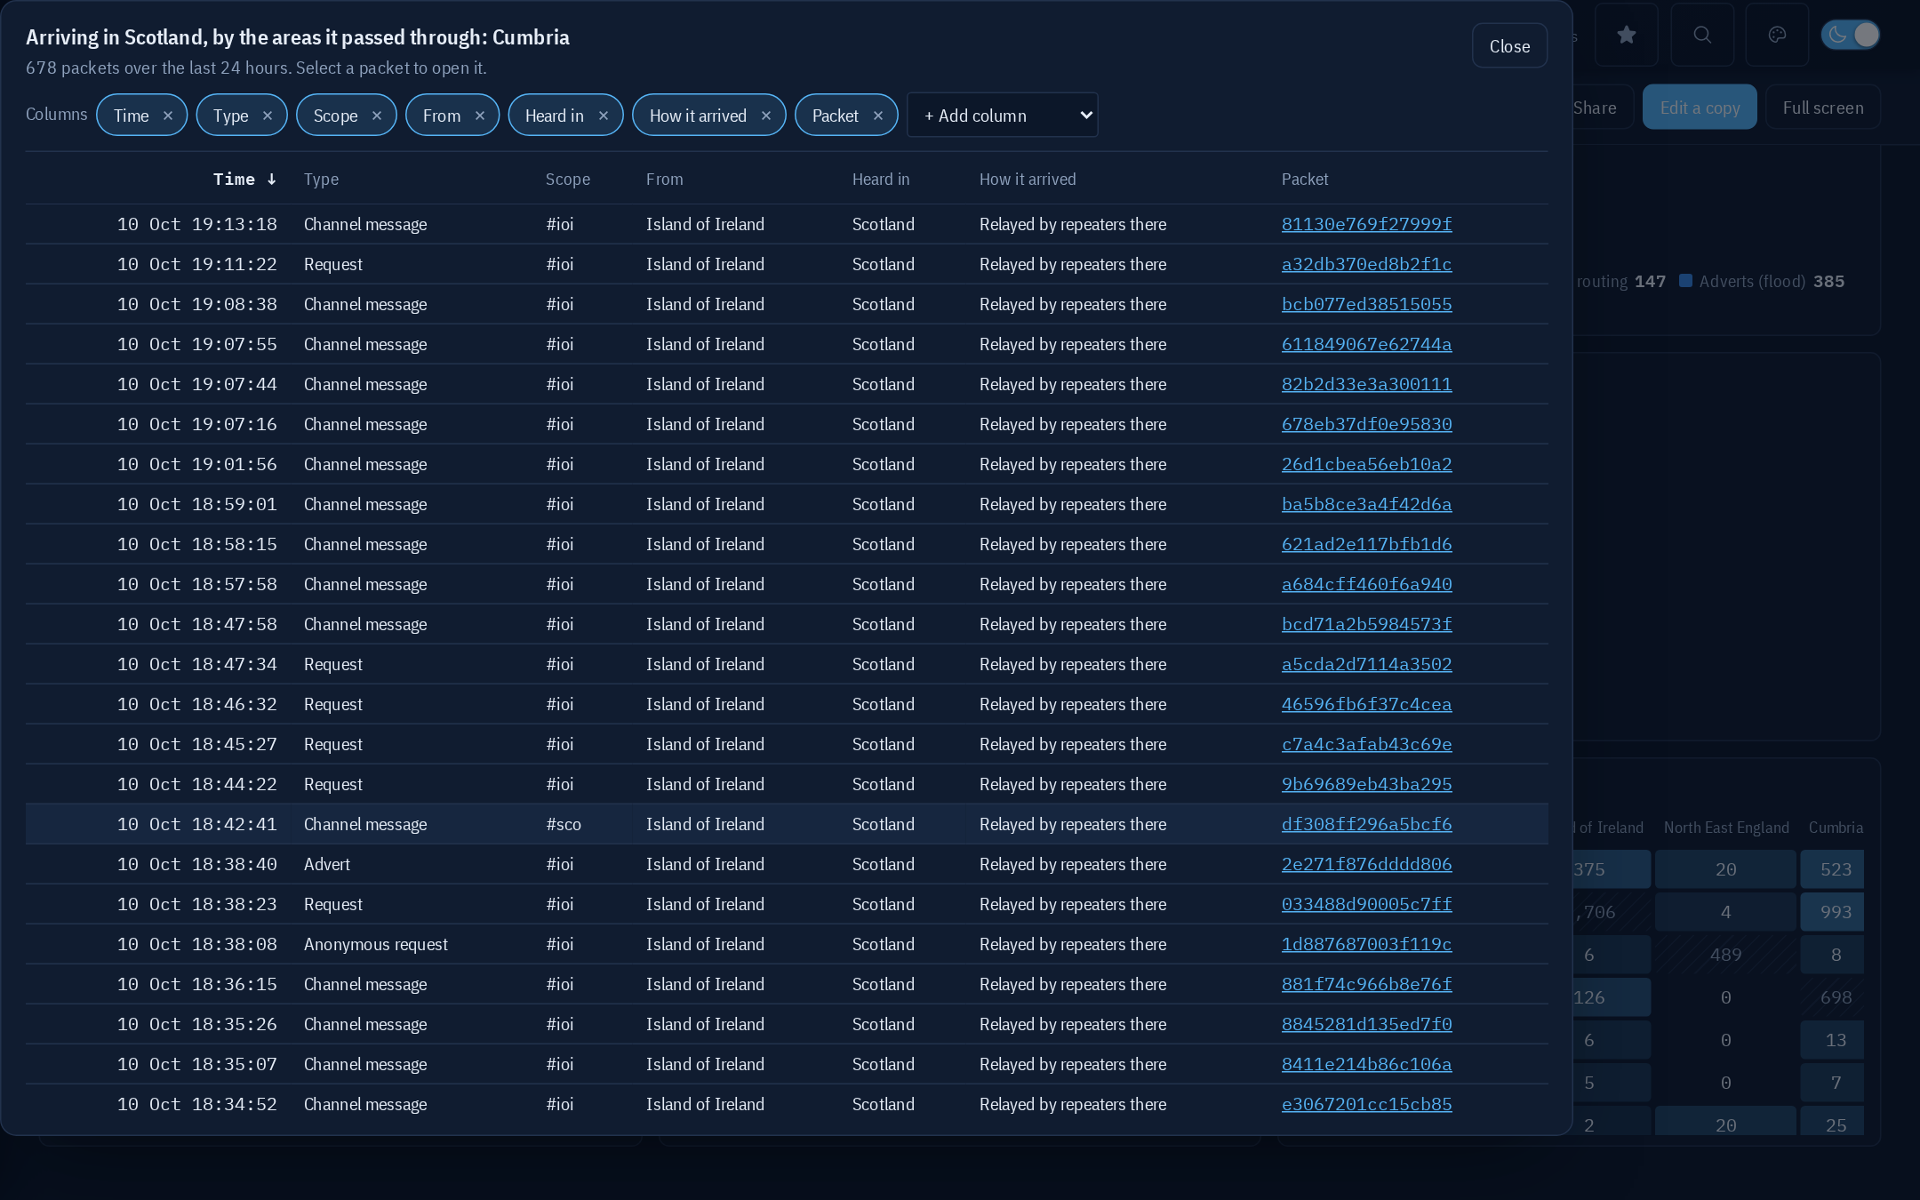Click the Scope column header
The height and width of the screenshot is (1200, 1920).
tap(567, 180)
